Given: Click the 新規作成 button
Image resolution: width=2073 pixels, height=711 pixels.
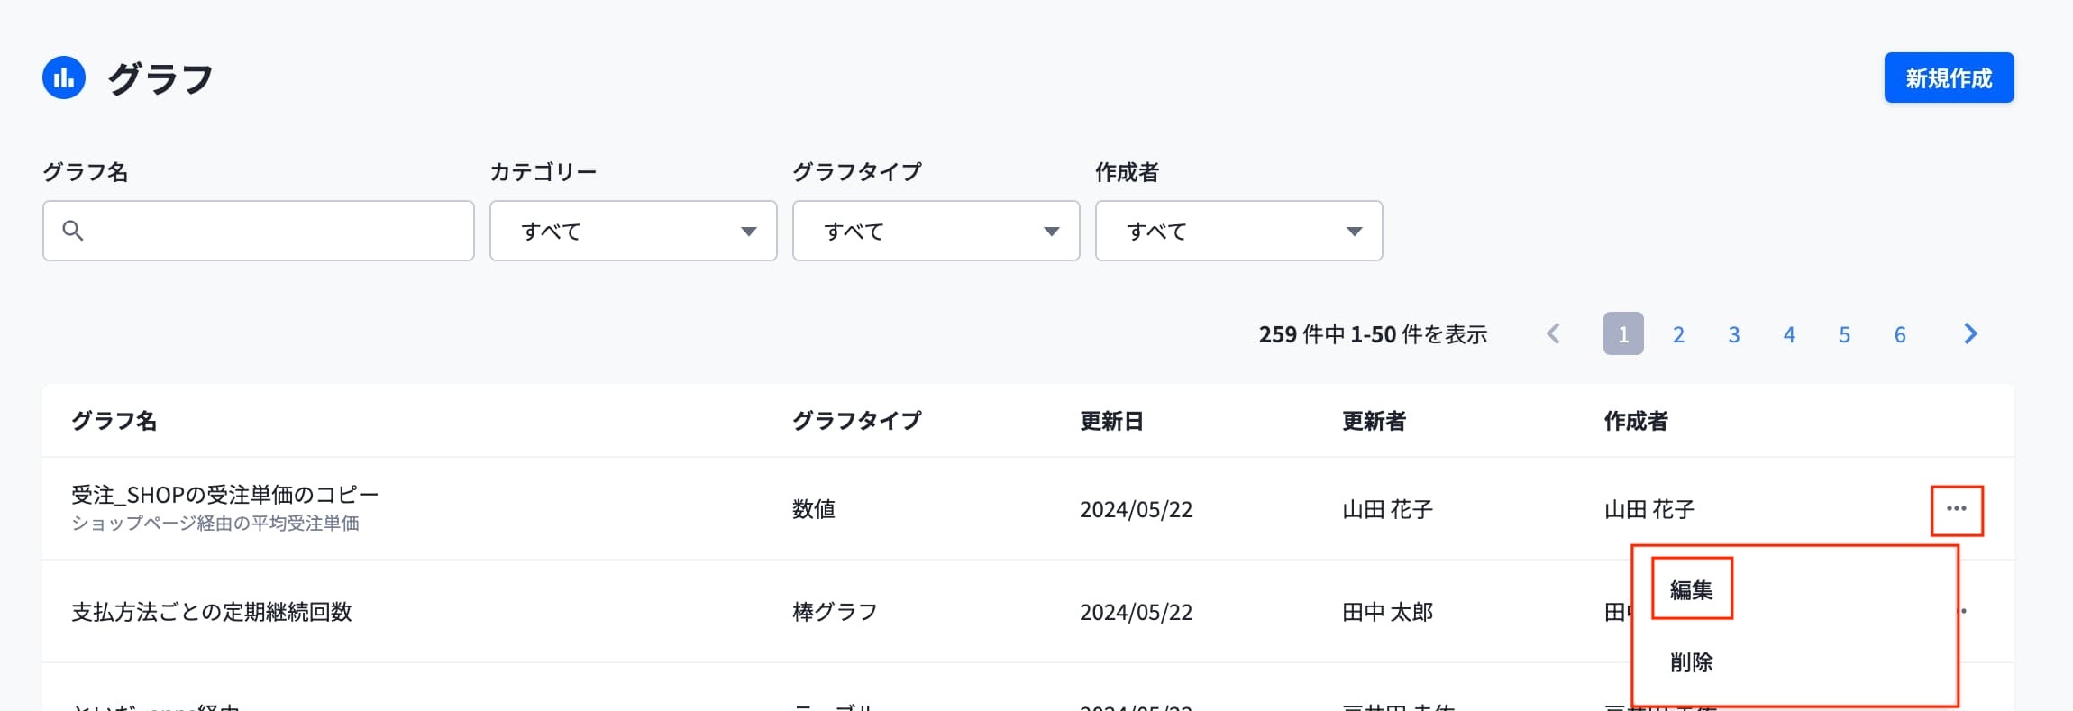Looking at the screenshot, I should click(x=1949, y=77).
